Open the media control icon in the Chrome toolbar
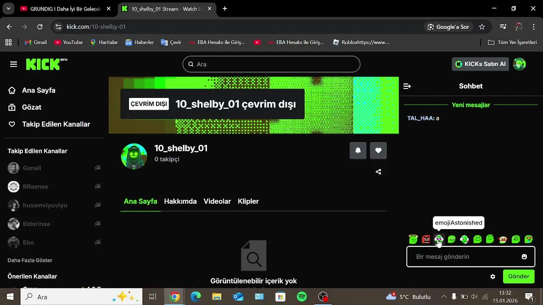Screen dimensions: 543x305 coord(503,27)
